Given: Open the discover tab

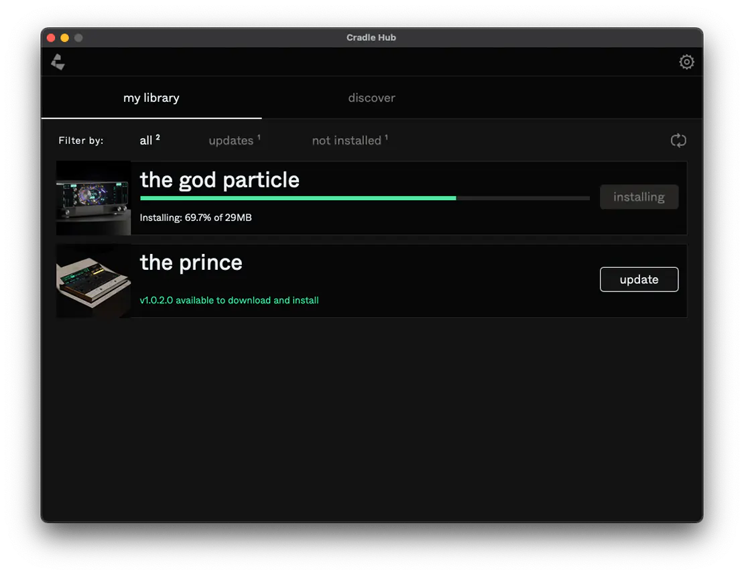Looking at the screenshot, I should pyautogui.click(x=371, y=98).
